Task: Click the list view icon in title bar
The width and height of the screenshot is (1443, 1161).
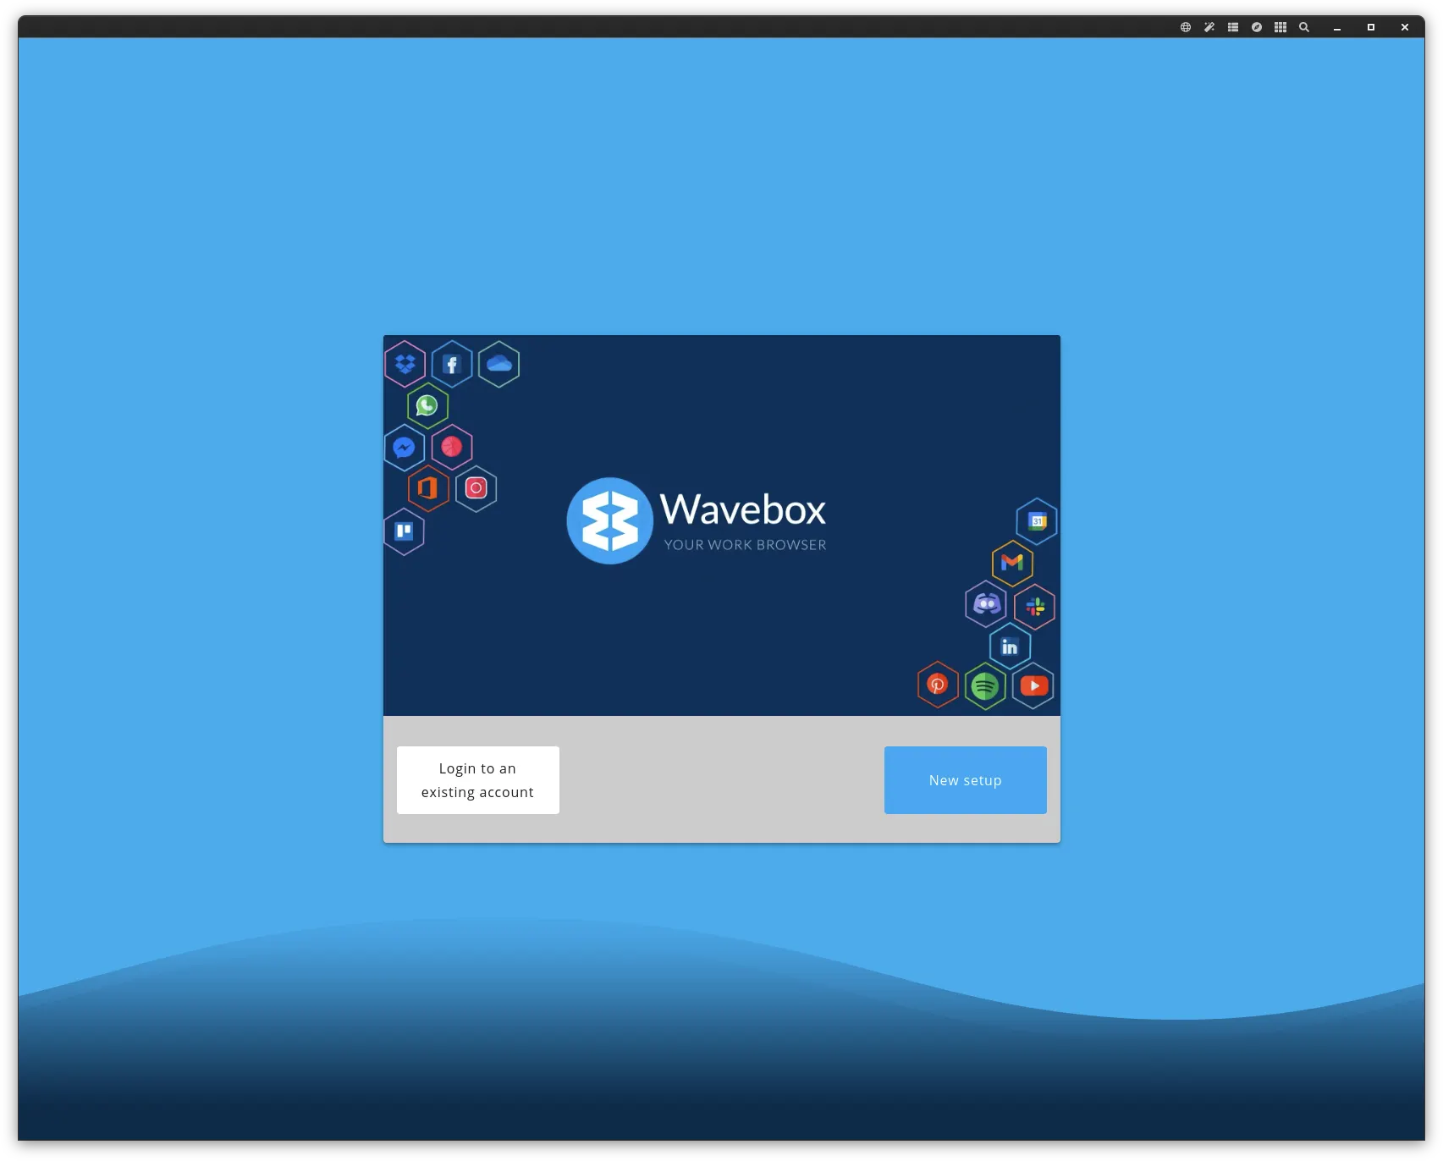Action: (1233, 27)
